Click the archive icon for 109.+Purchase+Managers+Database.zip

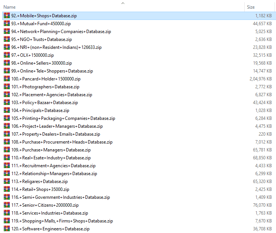(7, 150)
